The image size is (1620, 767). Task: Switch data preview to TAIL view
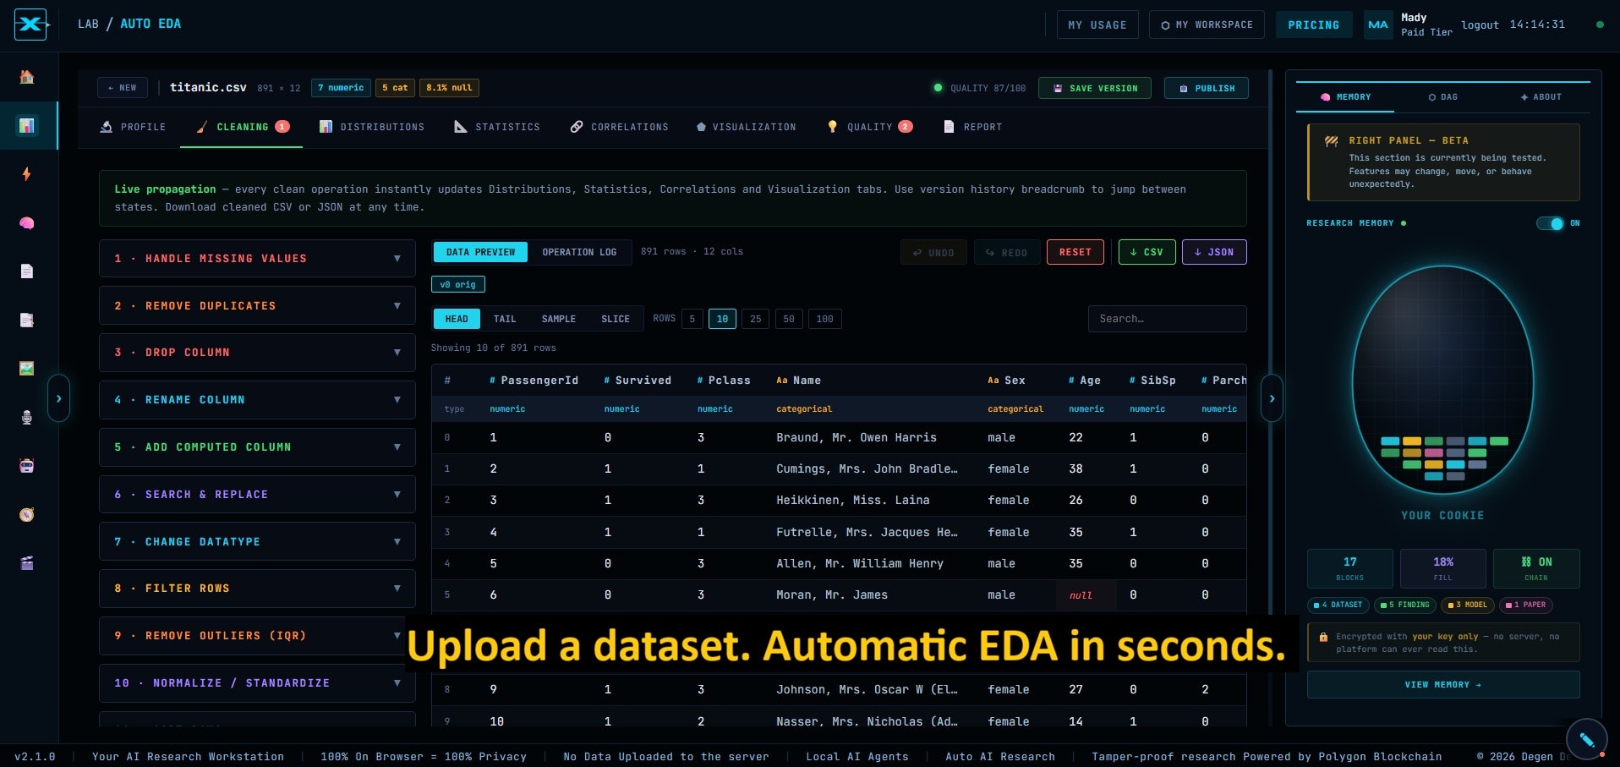pos(505,319)
